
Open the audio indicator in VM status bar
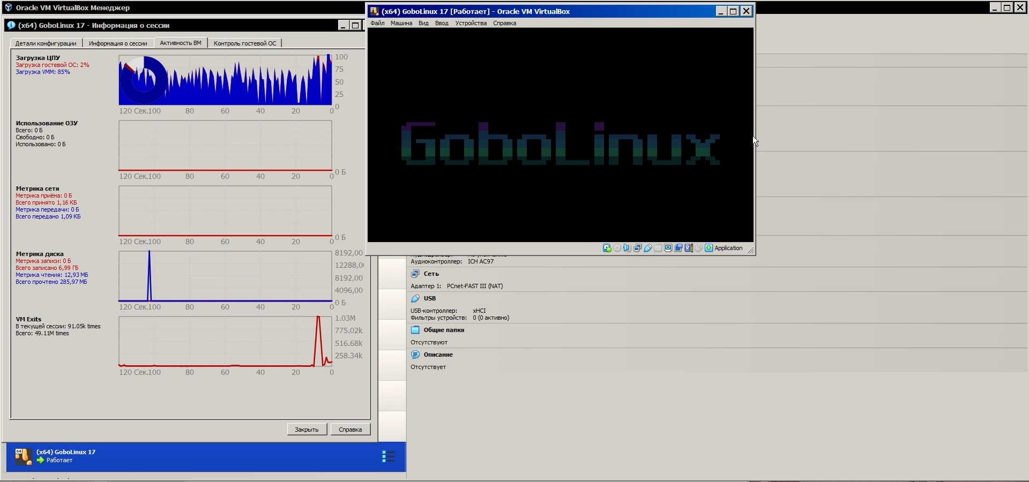click(627, 248)
